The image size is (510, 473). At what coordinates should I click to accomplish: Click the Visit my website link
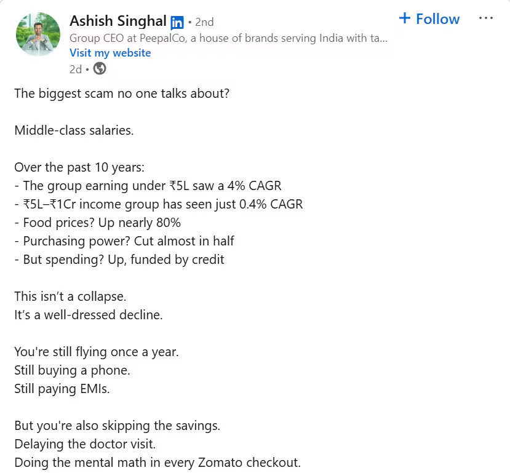[110, 53]
